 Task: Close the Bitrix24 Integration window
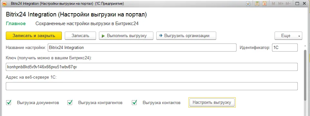tap(305, 4)
